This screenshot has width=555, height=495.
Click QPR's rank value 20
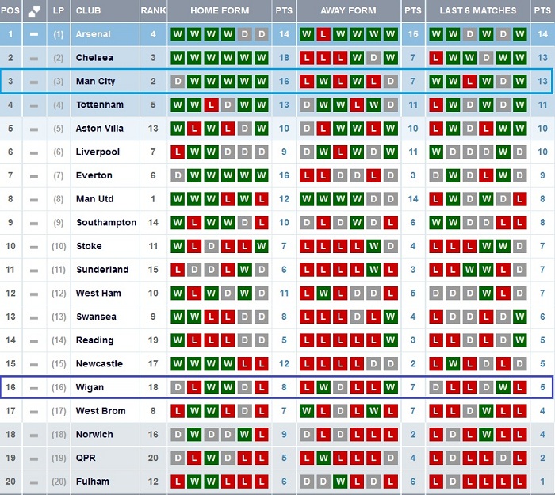click(153, 458)
